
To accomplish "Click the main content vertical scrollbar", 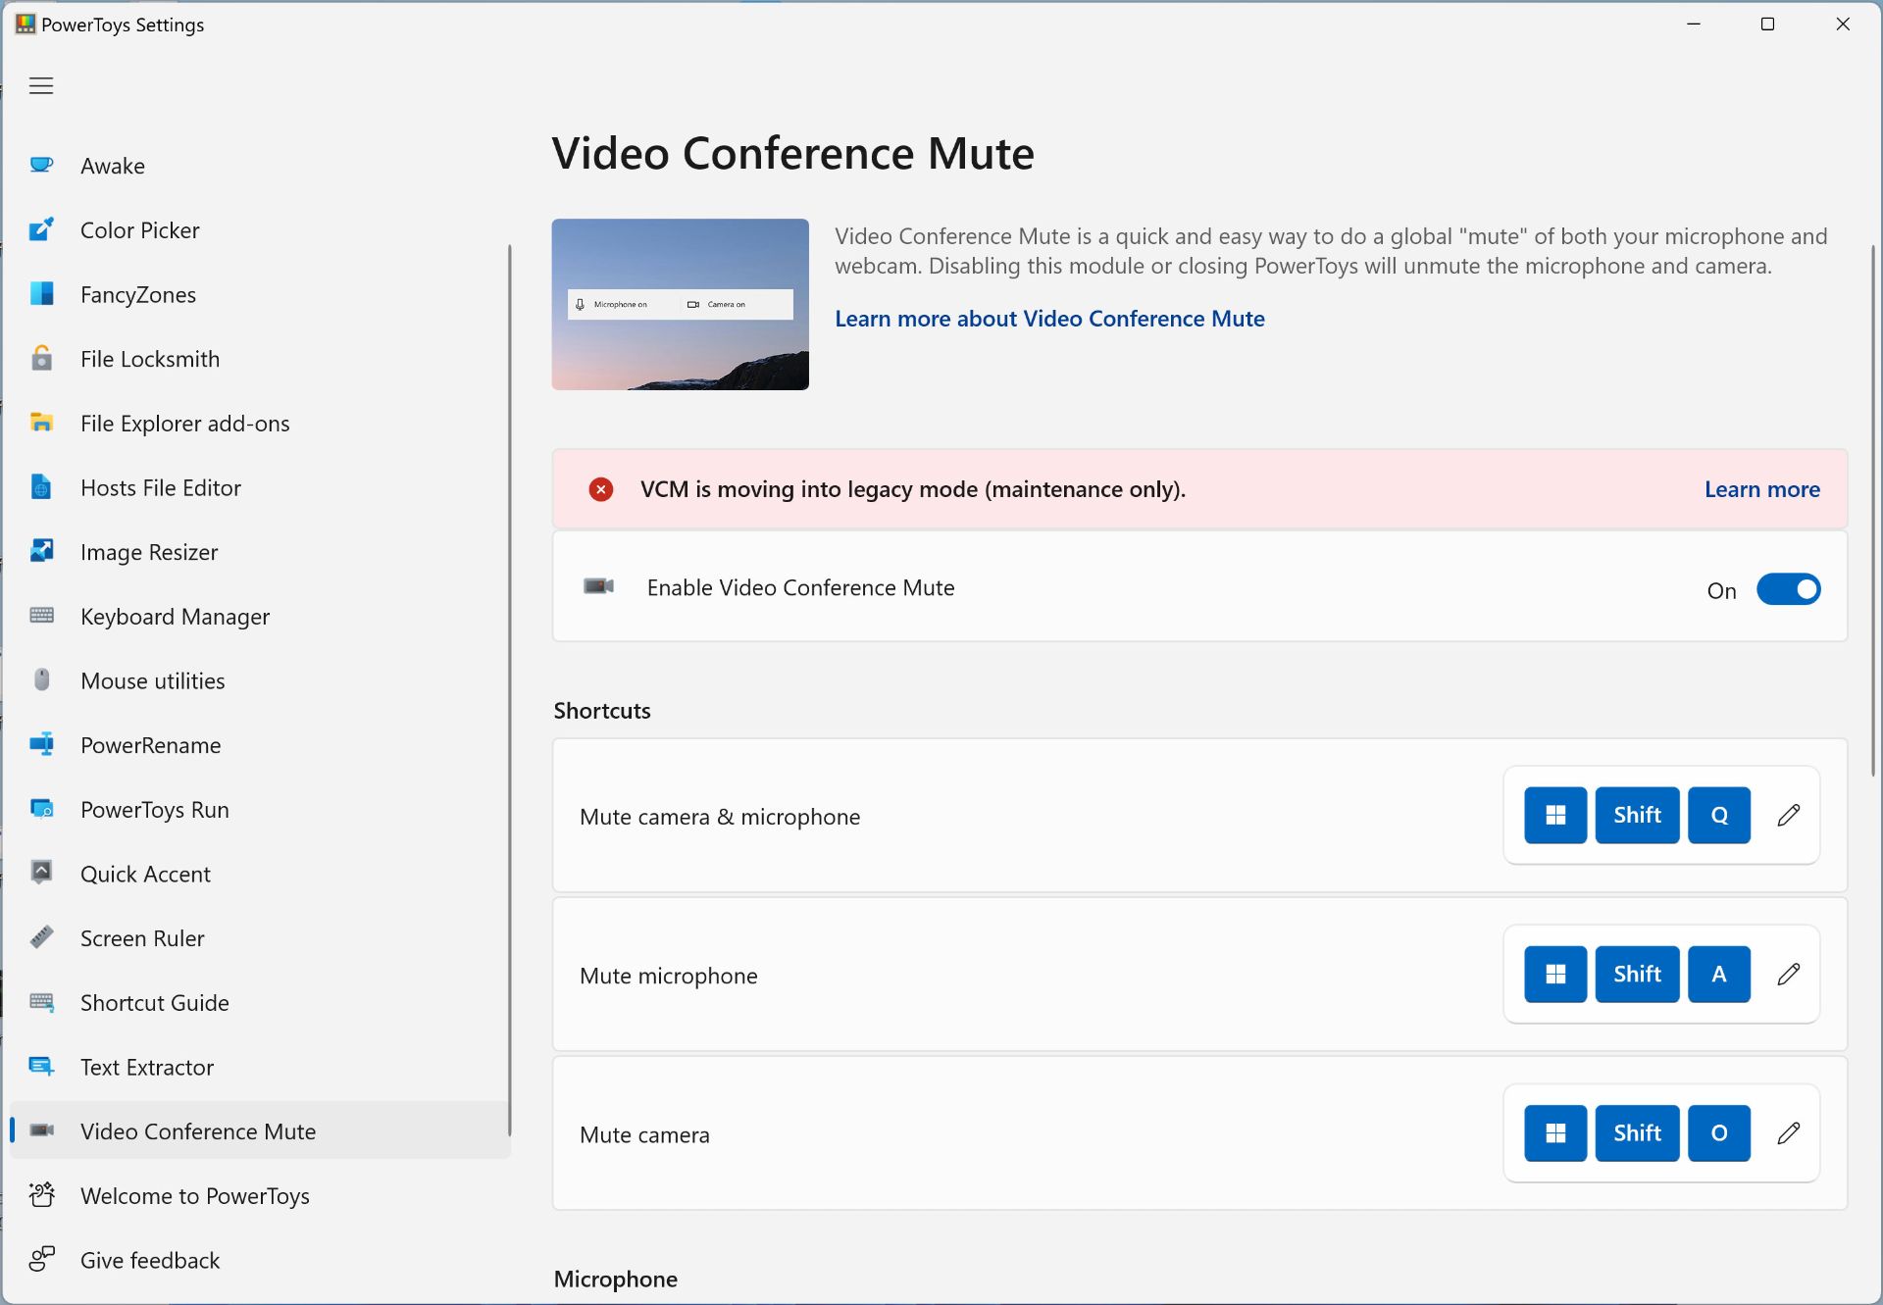I will 1872,510.
